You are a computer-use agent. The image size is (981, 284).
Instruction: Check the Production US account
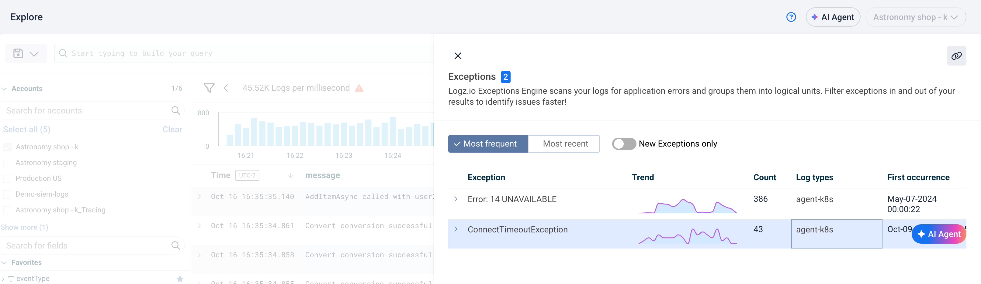point(7,179)
